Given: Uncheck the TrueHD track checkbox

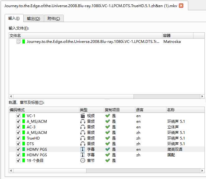Looking at the screenshot, I should 18,138.
